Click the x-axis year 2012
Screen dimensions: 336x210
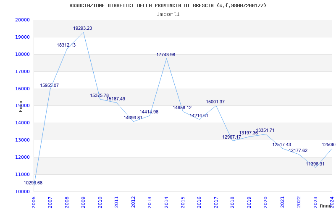pos(133,202)
